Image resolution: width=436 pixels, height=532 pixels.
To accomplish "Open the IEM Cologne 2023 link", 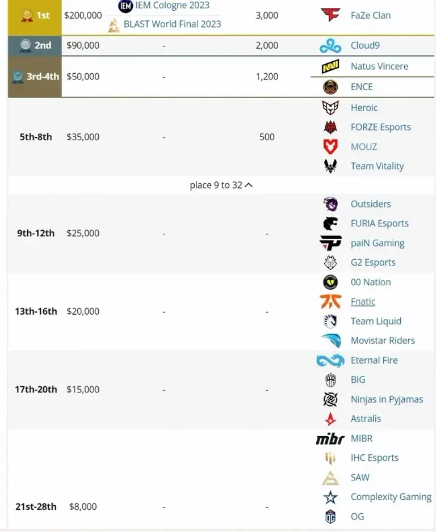I will (172, 5).
